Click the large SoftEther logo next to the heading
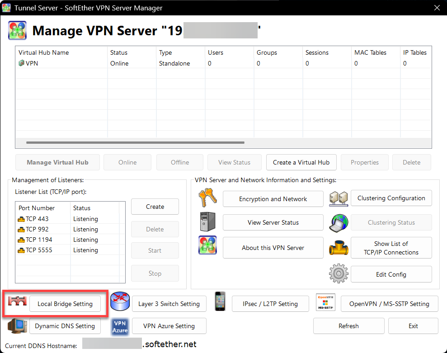Screen dimensions: 447x353 pos(17,30)
